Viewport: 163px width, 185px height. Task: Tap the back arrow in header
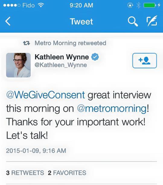(8, 21)
